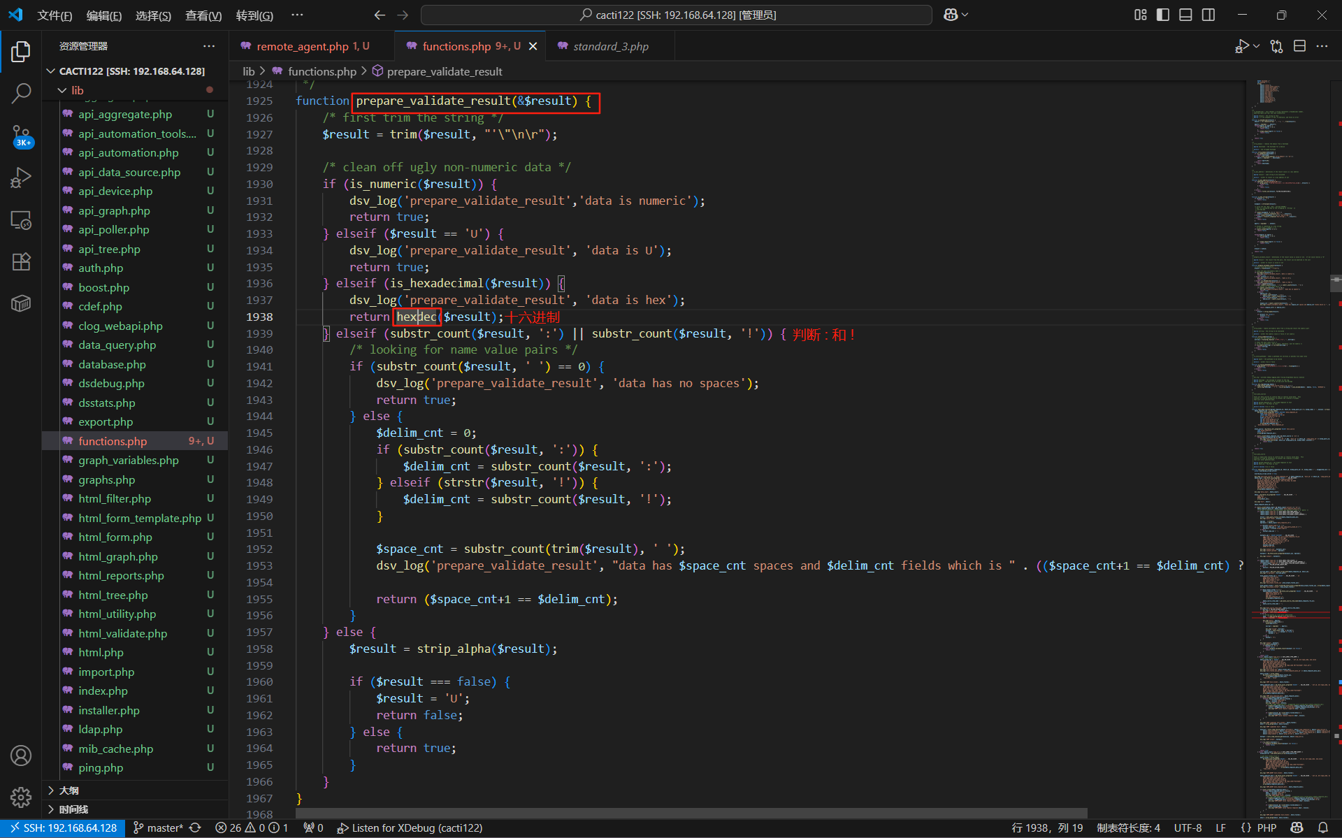1342x838 pixels.
Task: Open the 查看(V) menu
Action: pyautogui.click(x=203, y=15)
